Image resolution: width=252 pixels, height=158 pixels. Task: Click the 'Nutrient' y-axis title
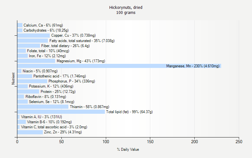pos(13,79)
